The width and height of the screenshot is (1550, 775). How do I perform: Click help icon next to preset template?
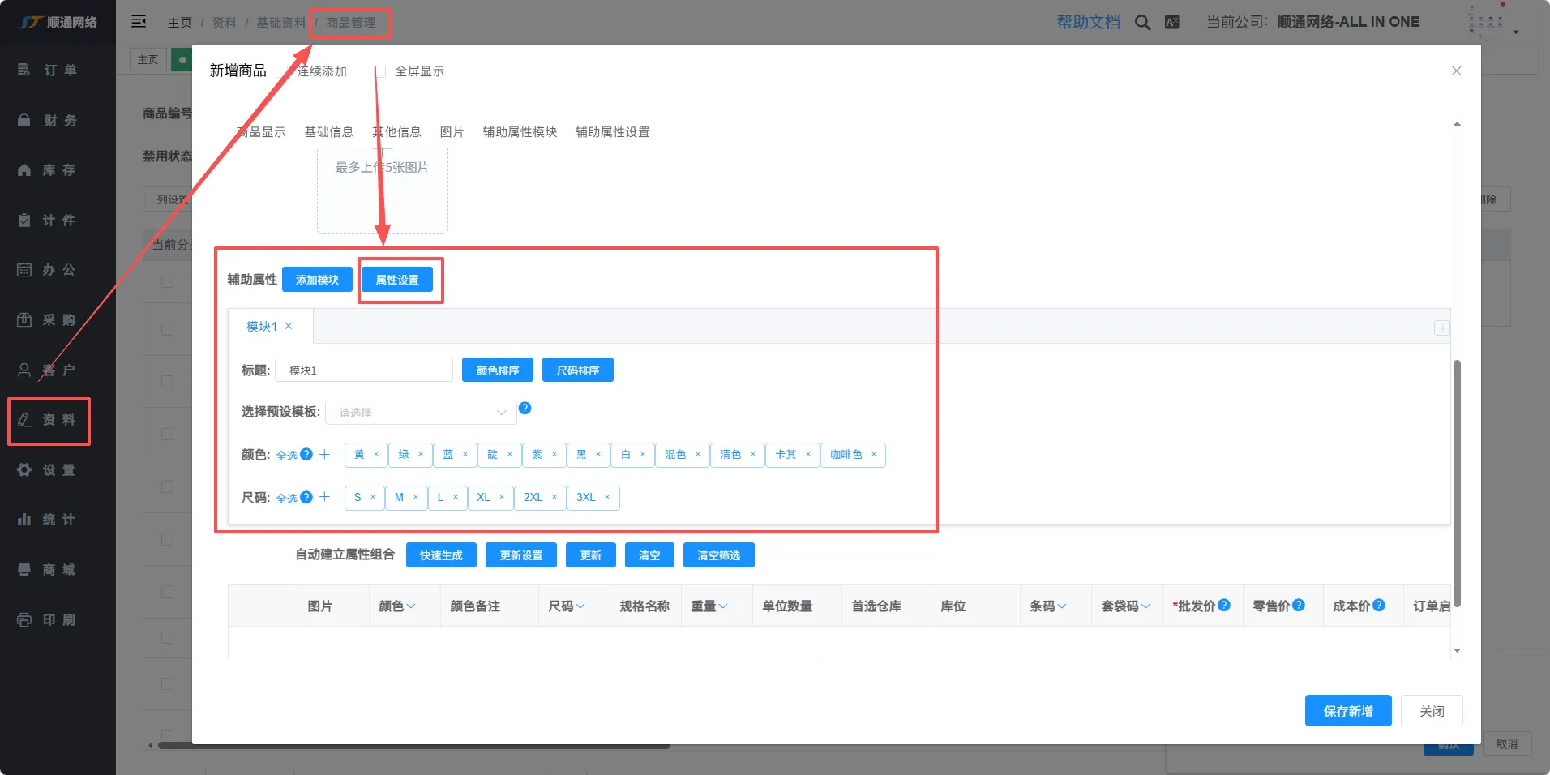[525, 409]
